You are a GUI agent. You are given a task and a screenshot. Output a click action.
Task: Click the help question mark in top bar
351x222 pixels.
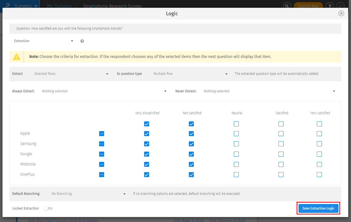pos(329,5)
